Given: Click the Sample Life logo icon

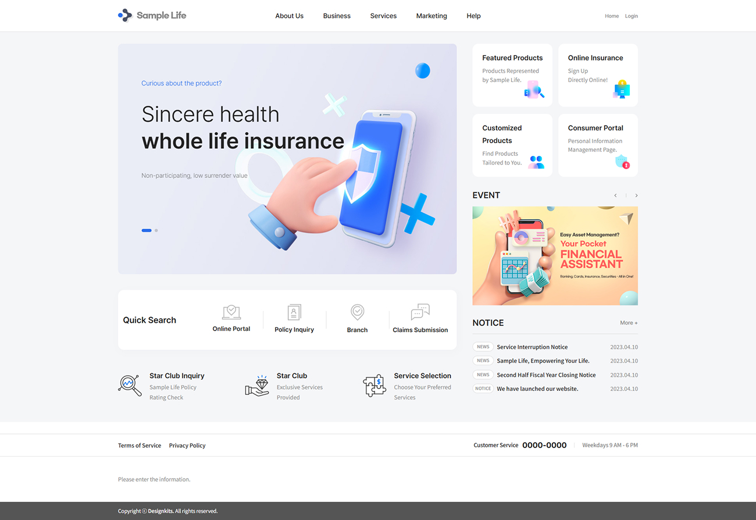Looking at the screenshot, I should click(x=124, y=15).
